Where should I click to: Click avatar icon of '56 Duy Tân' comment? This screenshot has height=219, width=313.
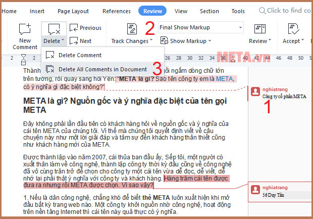[255, 190]
